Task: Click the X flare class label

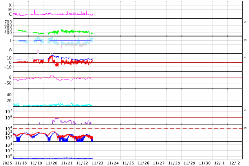Action: pyautogui.click(x=10, y=5)
